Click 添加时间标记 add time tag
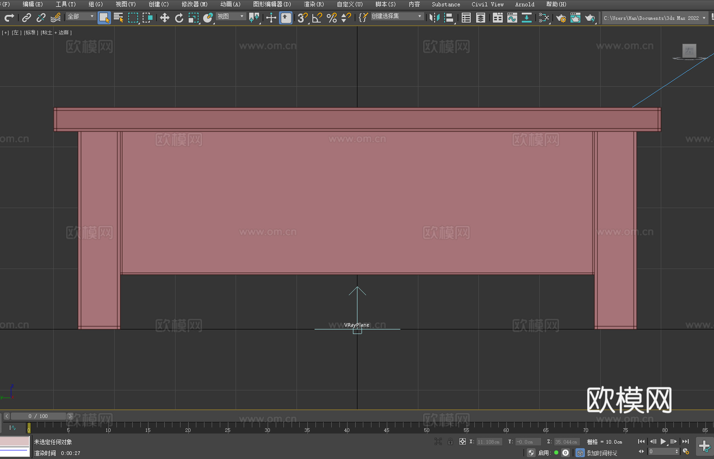Viewport: 714px width, 459px height. pos(602,453)
